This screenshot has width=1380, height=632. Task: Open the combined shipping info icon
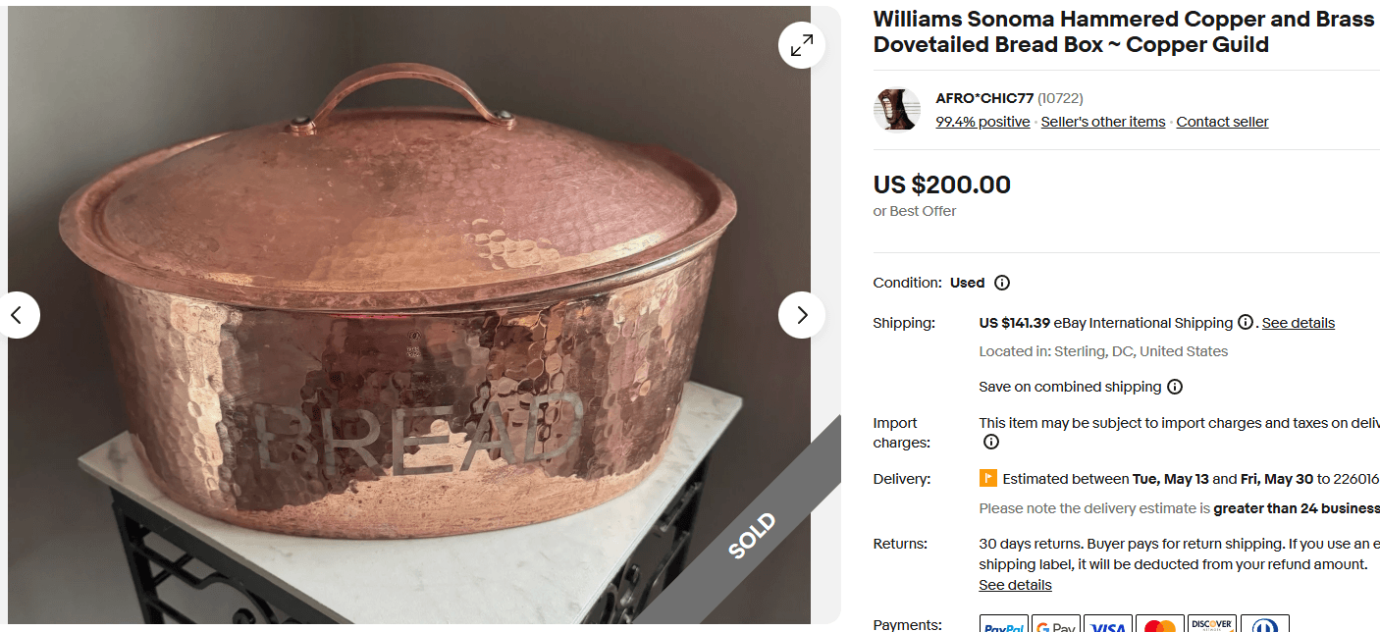[1175, 387]
